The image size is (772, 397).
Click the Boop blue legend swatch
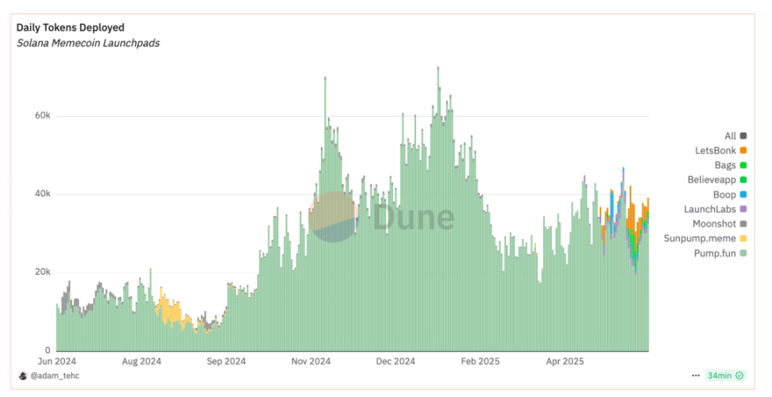point(743,195)
